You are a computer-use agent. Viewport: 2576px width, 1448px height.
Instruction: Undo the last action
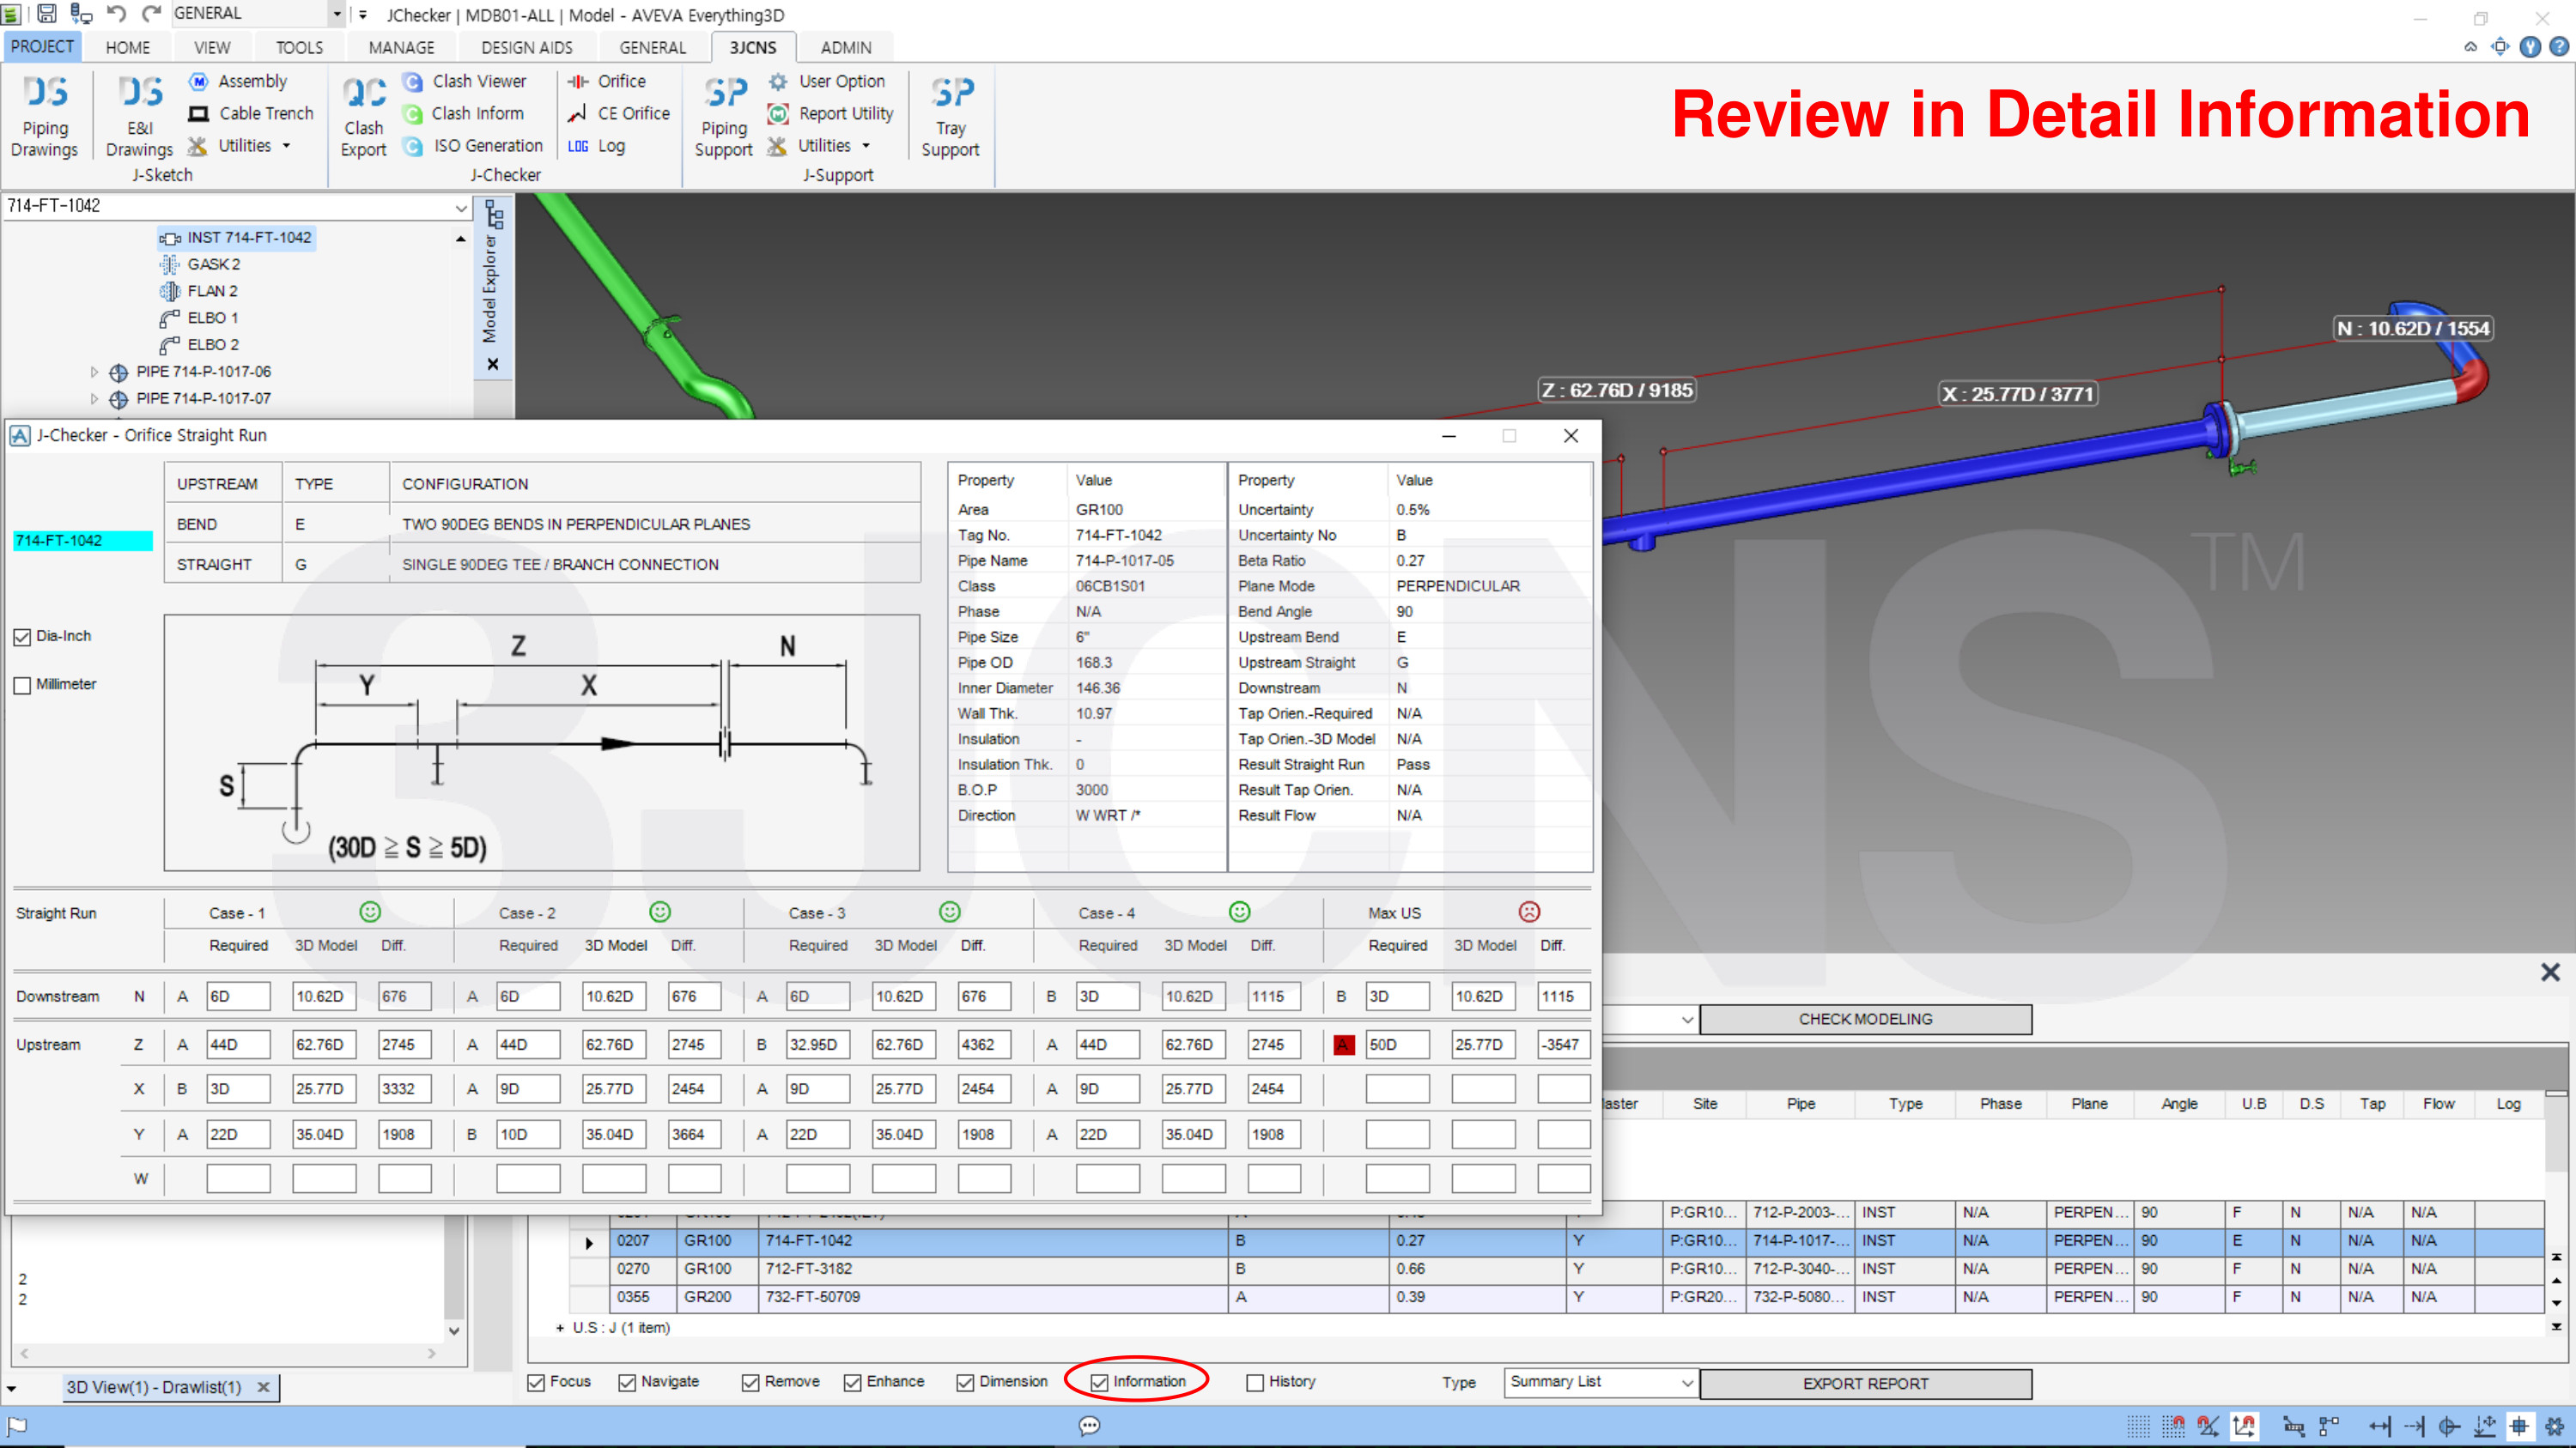[117, 14]
